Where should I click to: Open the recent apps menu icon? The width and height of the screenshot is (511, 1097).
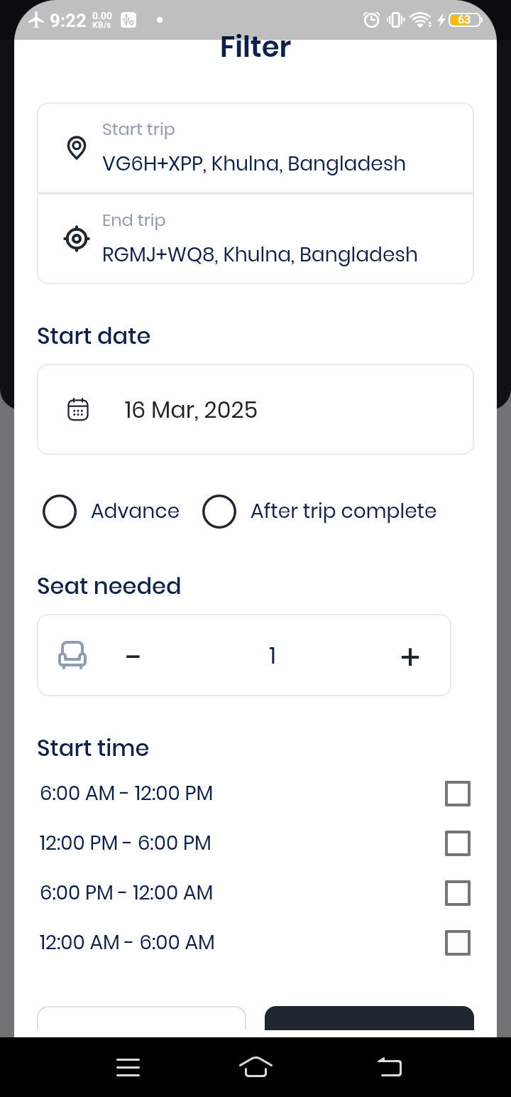(128, 1067)
